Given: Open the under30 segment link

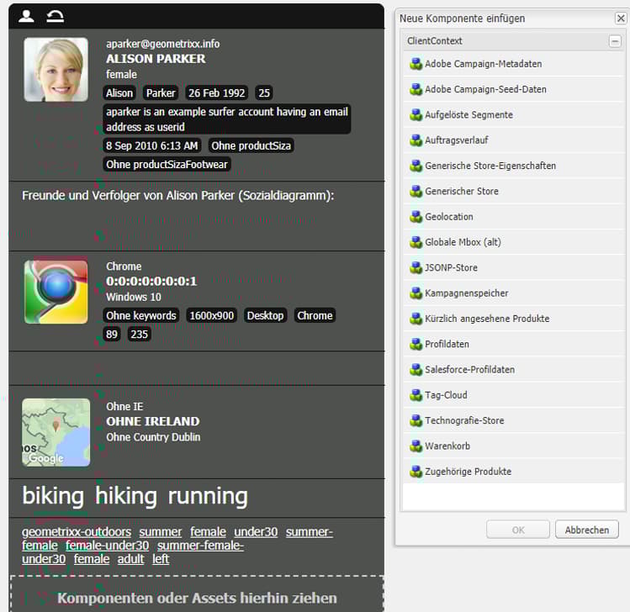Looking at the screenshot, I should tap(256, 531).
